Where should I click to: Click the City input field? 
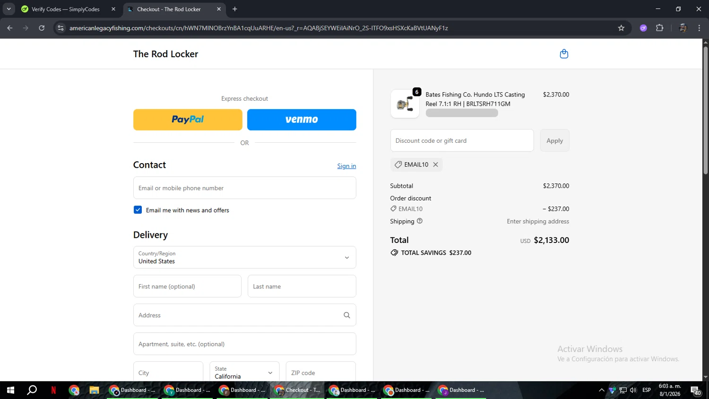pyautogui.click(x=168, y=373)
